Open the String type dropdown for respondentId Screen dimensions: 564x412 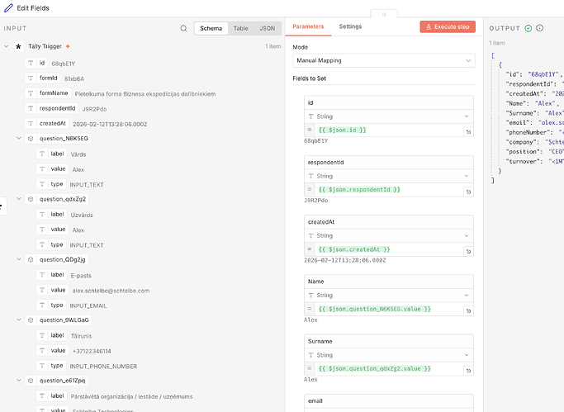pos(389,176)
